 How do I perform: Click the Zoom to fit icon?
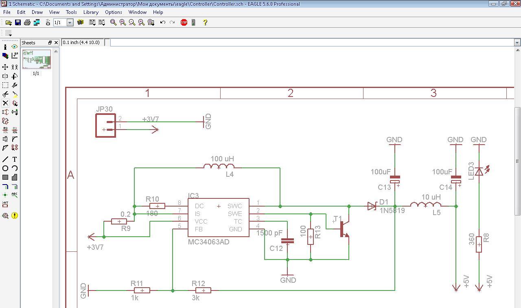(114, 22)
